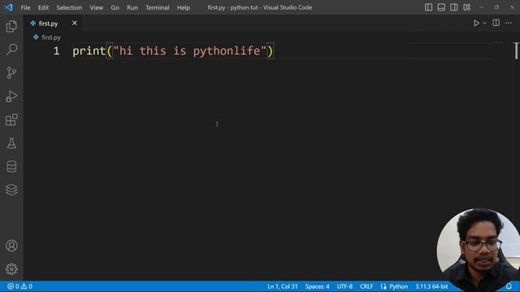Open the Go menu

tap(115, 7)
